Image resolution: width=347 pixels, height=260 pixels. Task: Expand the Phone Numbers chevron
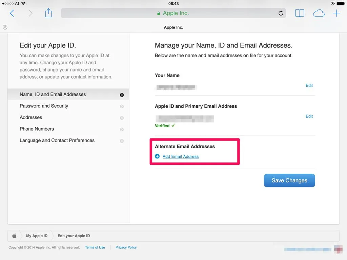pyautogui.click(x=122, y=129)
